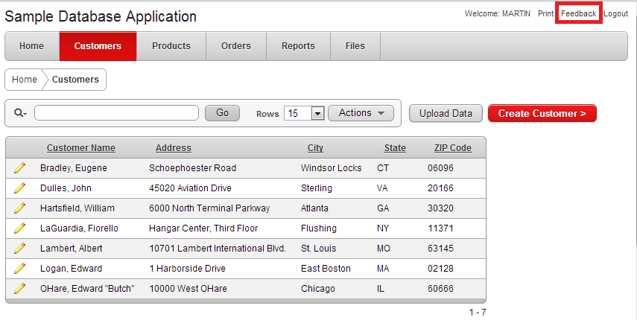Screen dimensions: 637x320
Task: Edit the Lambert, Albert row via pencil
Action: (x=19, y=249)
